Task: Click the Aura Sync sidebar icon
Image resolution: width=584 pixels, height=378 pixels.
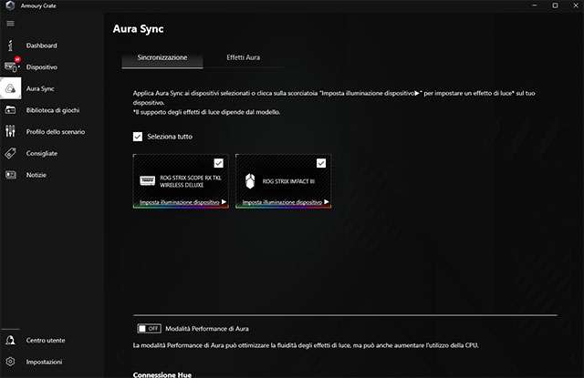Action: [x=11, y=88]
